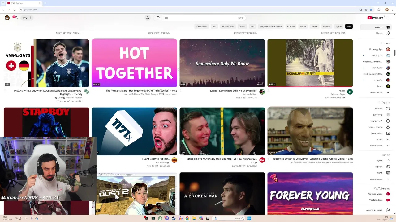Select the 'משחקים' filter chip
The height and width of the screenshot is (222, 396).
coord(327,26)
